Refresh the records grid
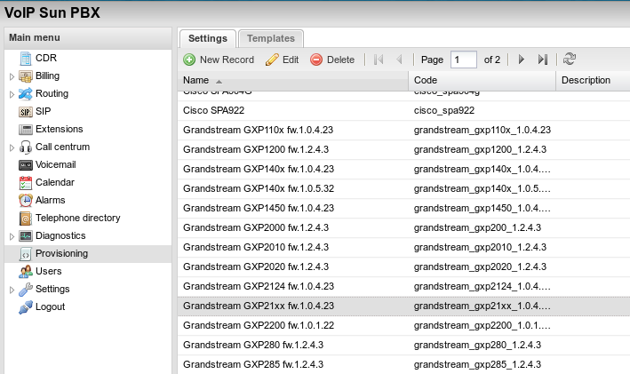 coord(570,59)
